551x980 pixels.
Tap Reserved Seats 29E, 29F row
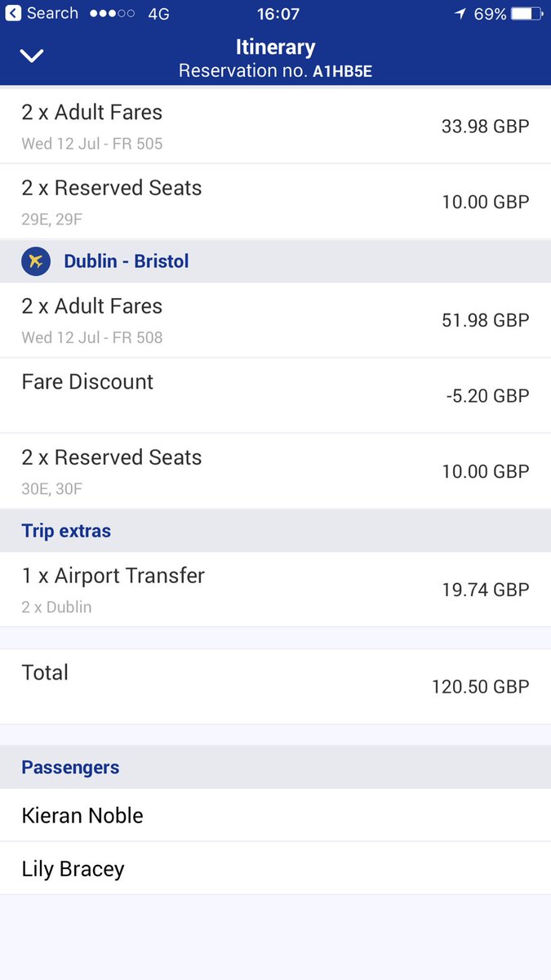click(275, 202)
